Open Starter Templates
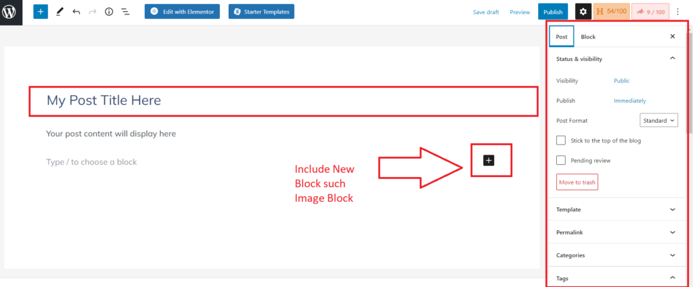The height and width of the screenshot is (287, 693). pos(261,12)
